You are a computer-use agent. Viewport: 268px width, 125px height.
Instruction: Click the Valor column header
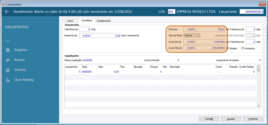click(x=100, y=67)
